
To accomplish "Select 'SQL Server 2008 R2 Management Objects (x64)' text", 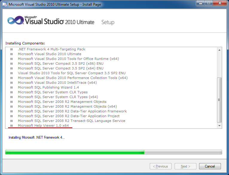I will coord(67,106).
